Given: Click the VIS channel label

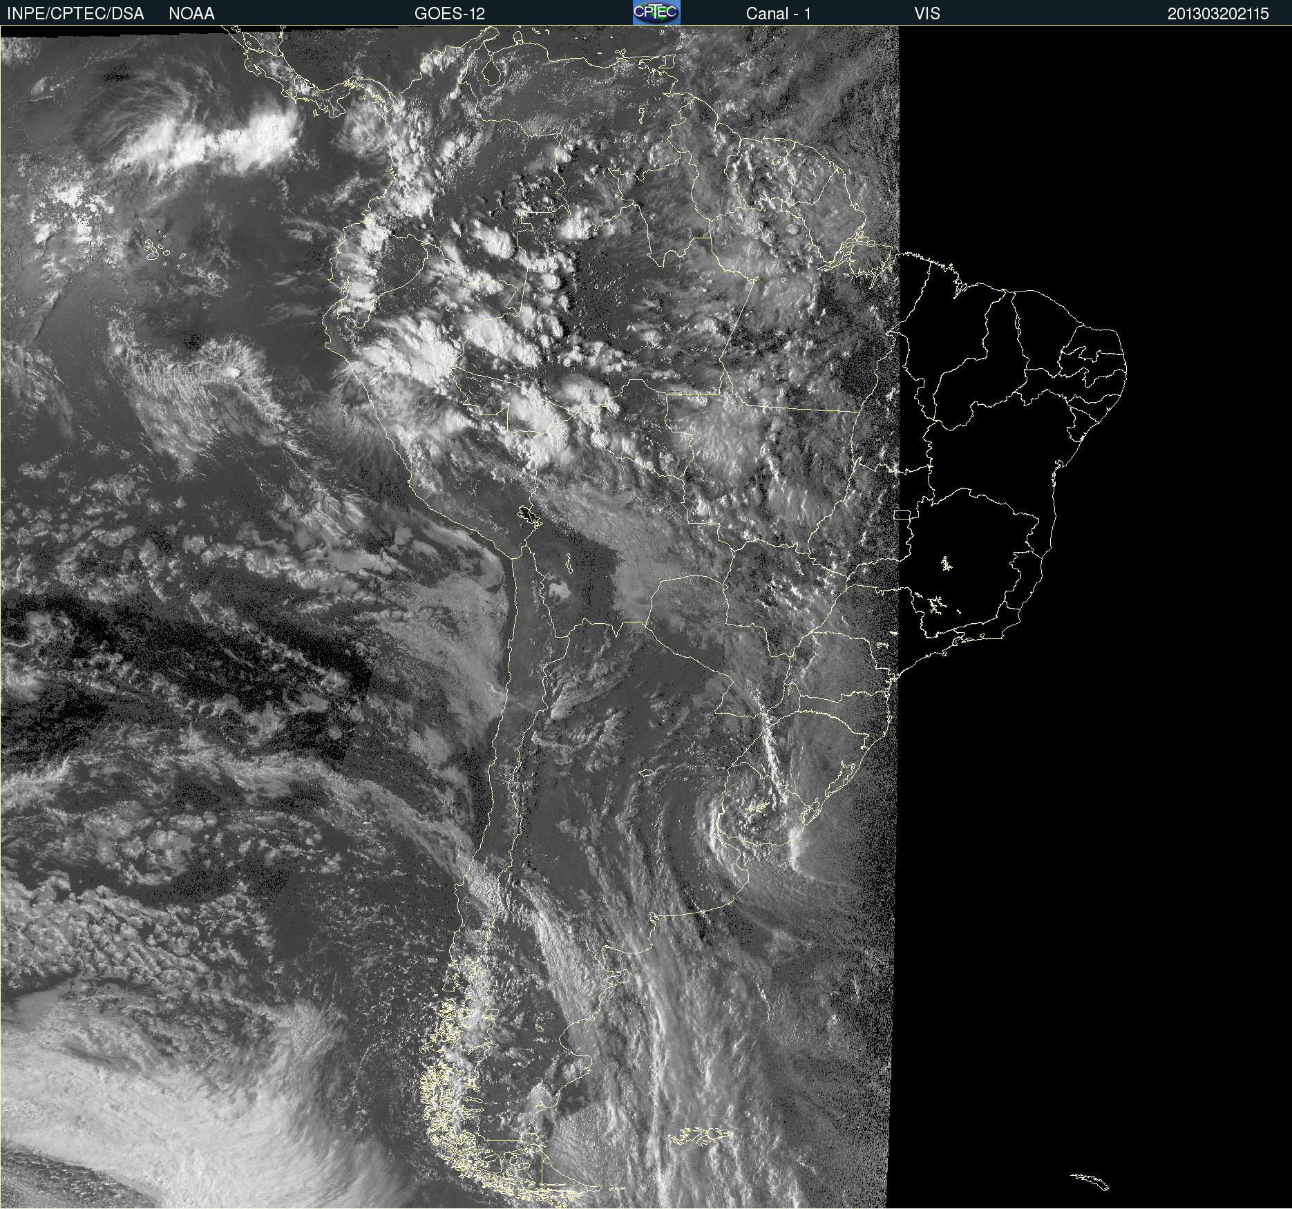Looking at the screenshot, I should coord(927,14).
